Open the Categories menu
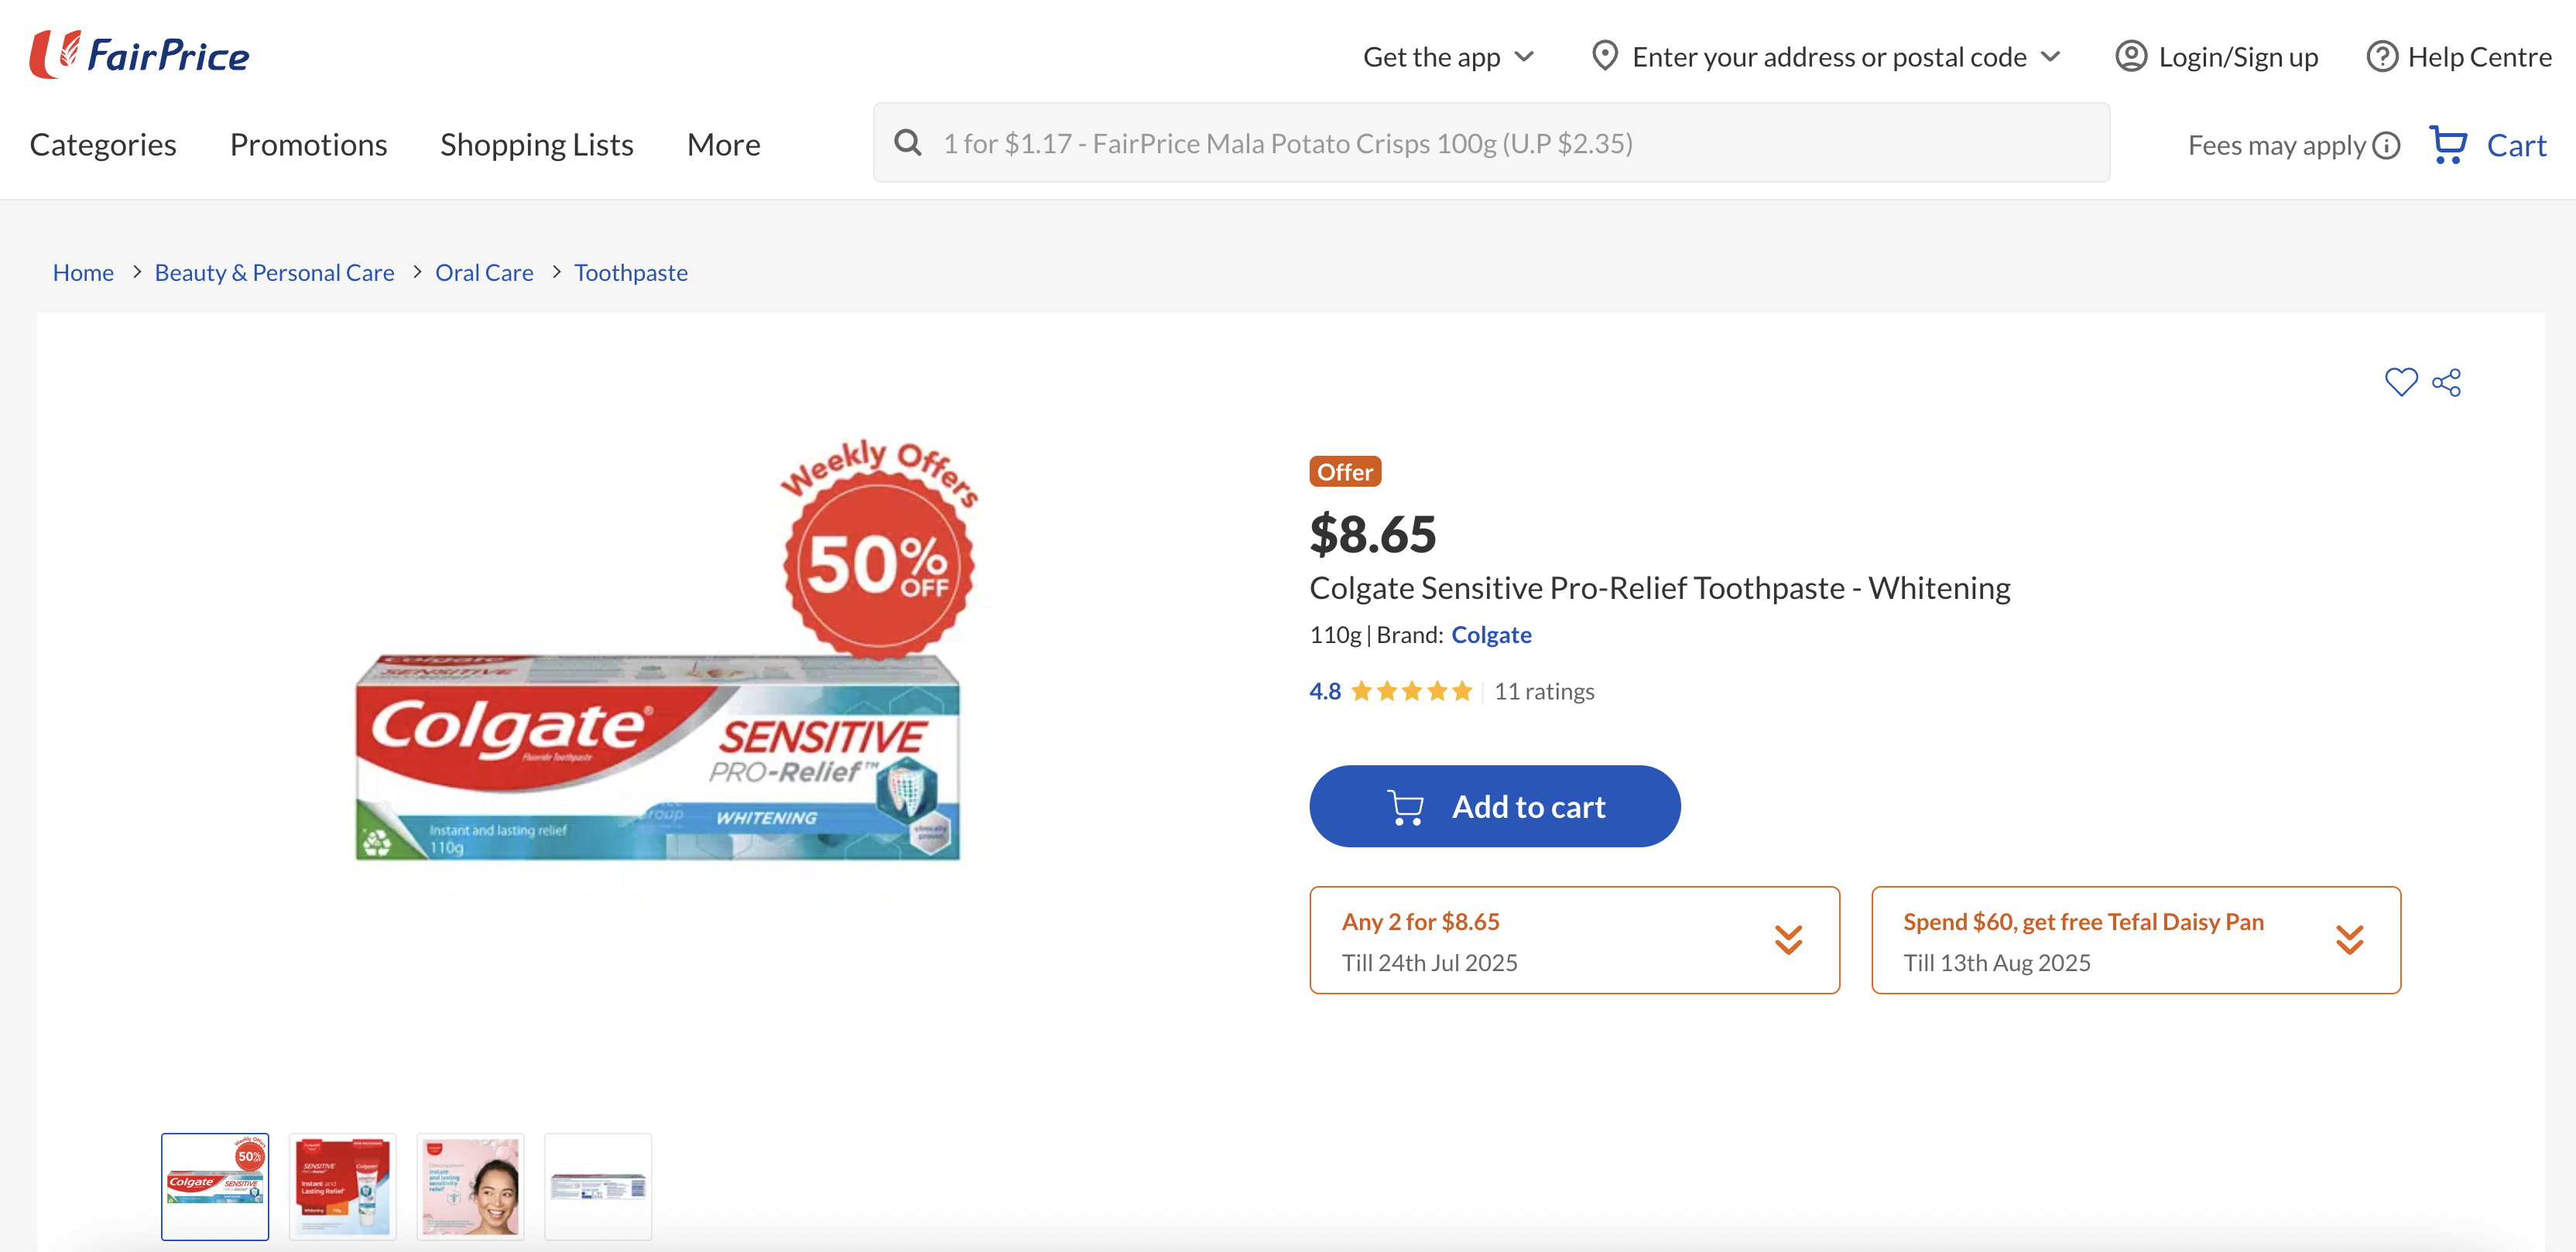This screenshot has height=1252, width=2576. point(103,145)
